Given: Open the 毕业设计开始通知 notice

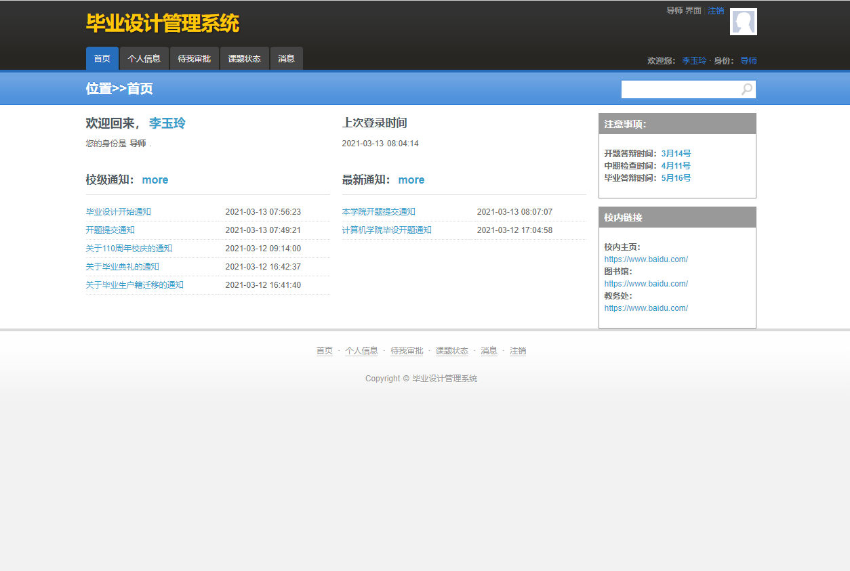Looking at the screenshot, I should point(118,212).
